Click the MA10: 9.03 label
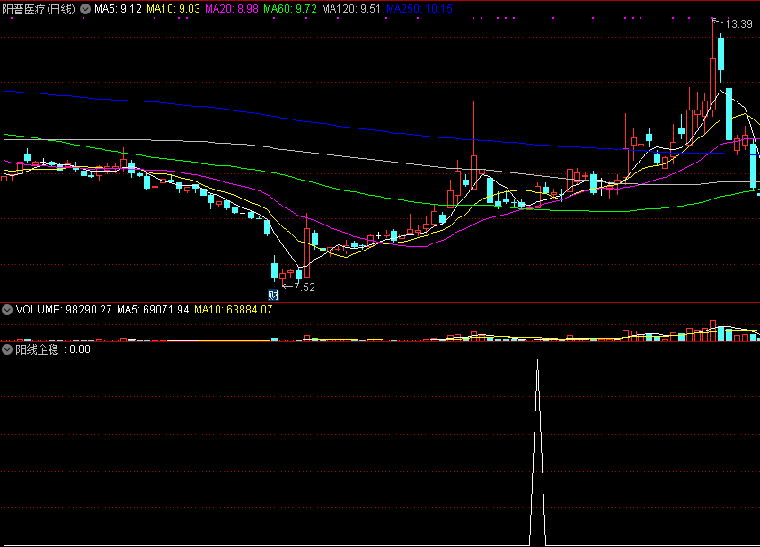Image resolution: width=760 pixels, height=547 pixels. 173,9
